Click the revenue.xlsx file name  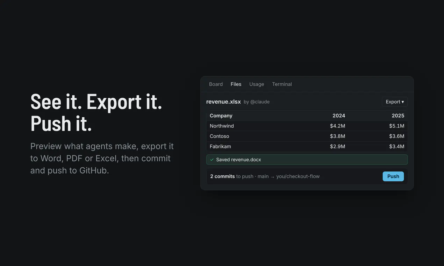click(223, 102)
